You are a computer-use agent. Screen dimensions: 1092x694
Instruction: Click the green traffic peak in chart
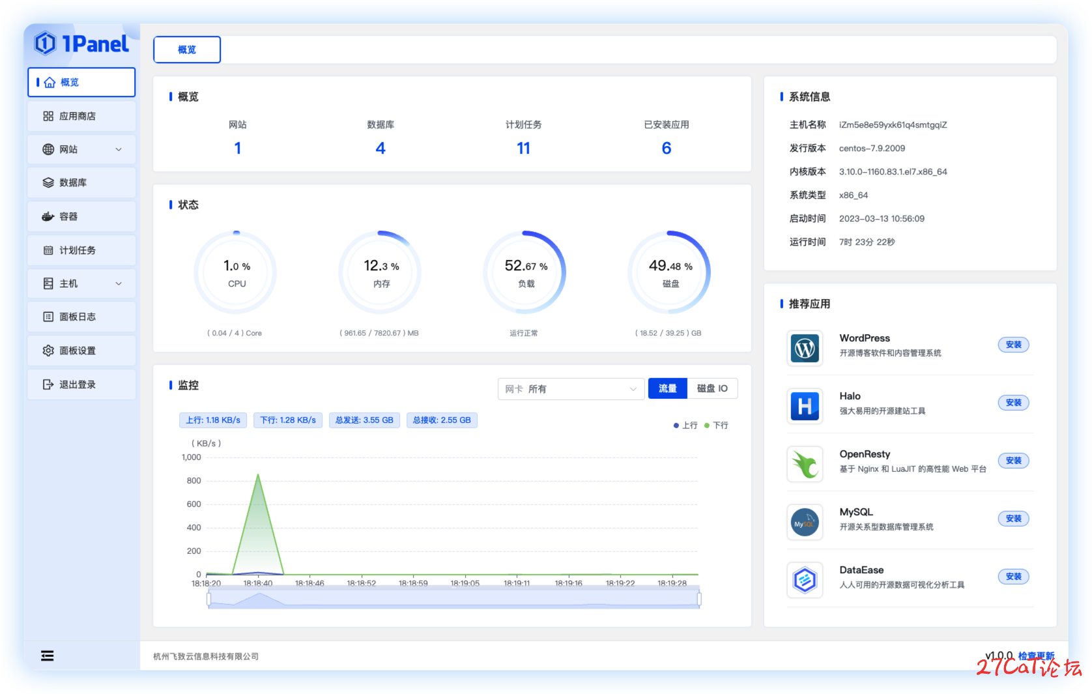coord(259,475)
